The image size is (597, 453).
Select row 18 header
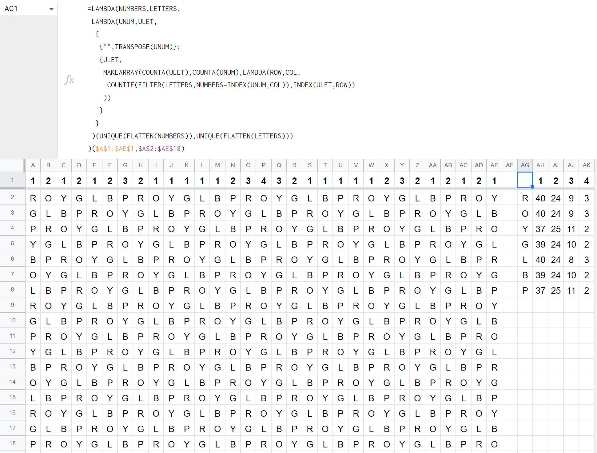12,443
